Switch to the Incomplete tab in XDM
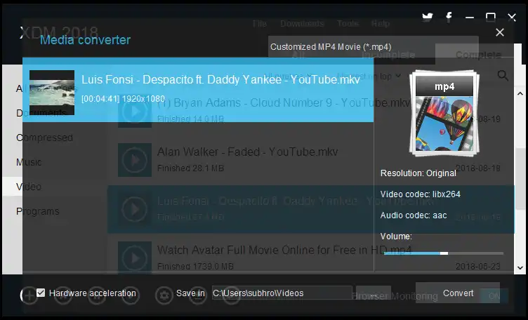Image resolution: width=528 pixels, height=320 pixels. (388, 55)
